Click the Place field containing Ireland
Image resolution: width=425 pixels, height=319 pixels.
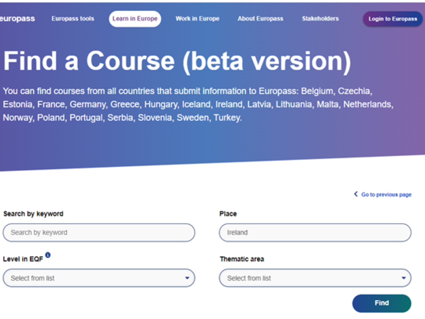315,232
